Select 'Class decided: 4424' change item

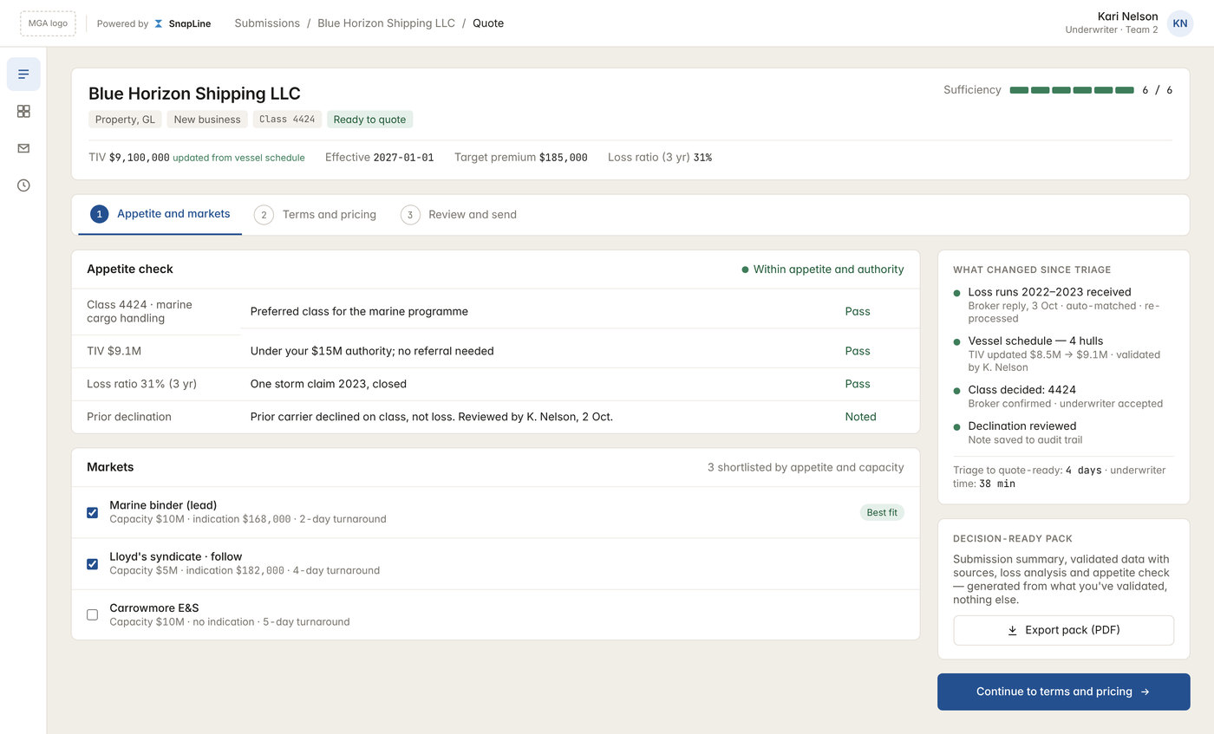pos(1021,390)
